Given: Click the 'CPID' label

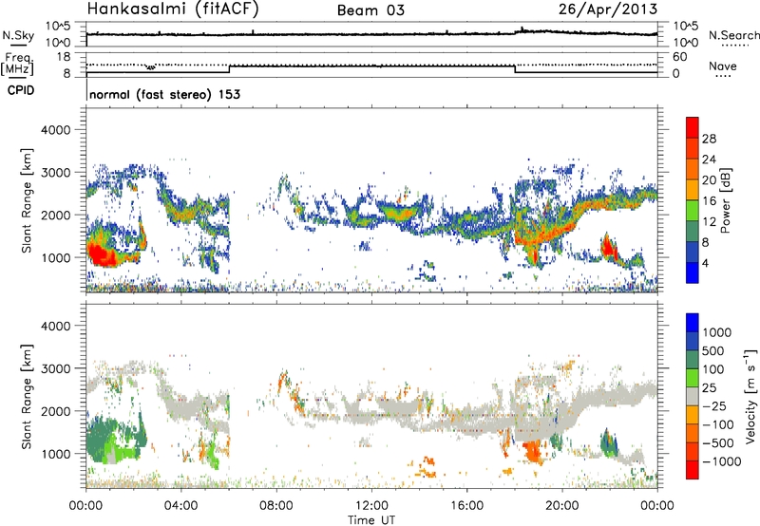Looking at the screenshot, I should pyautogui.click(x=21, y=90).
